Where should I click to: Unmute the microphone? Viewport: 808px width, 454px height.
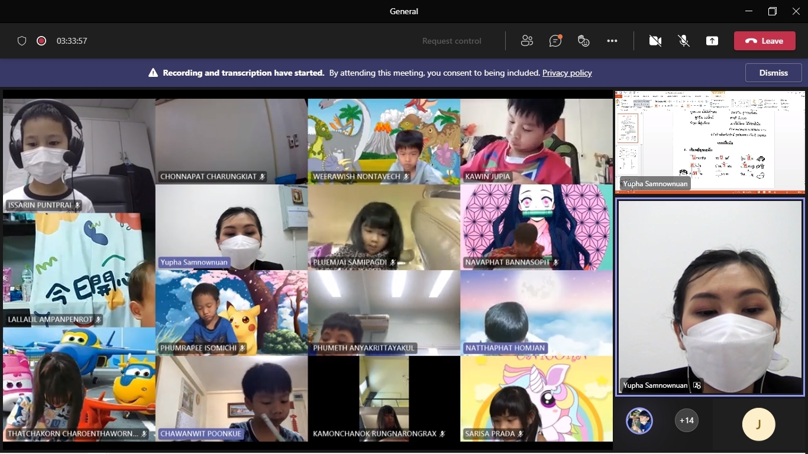(x=684, y=41)
